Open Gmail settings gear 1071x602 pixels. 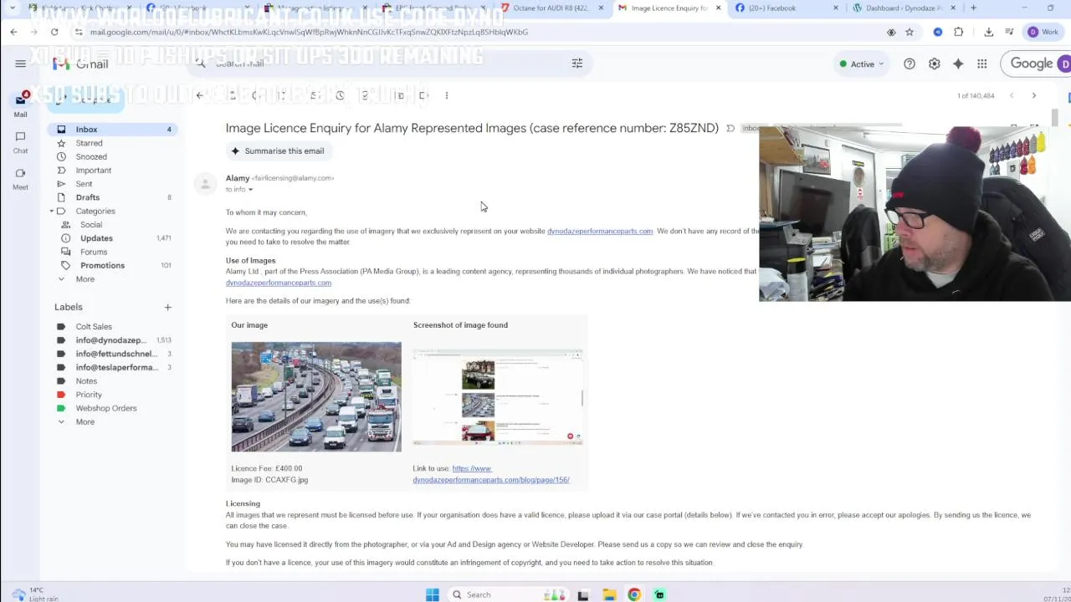pyautogui.click(x=934, y=64)
